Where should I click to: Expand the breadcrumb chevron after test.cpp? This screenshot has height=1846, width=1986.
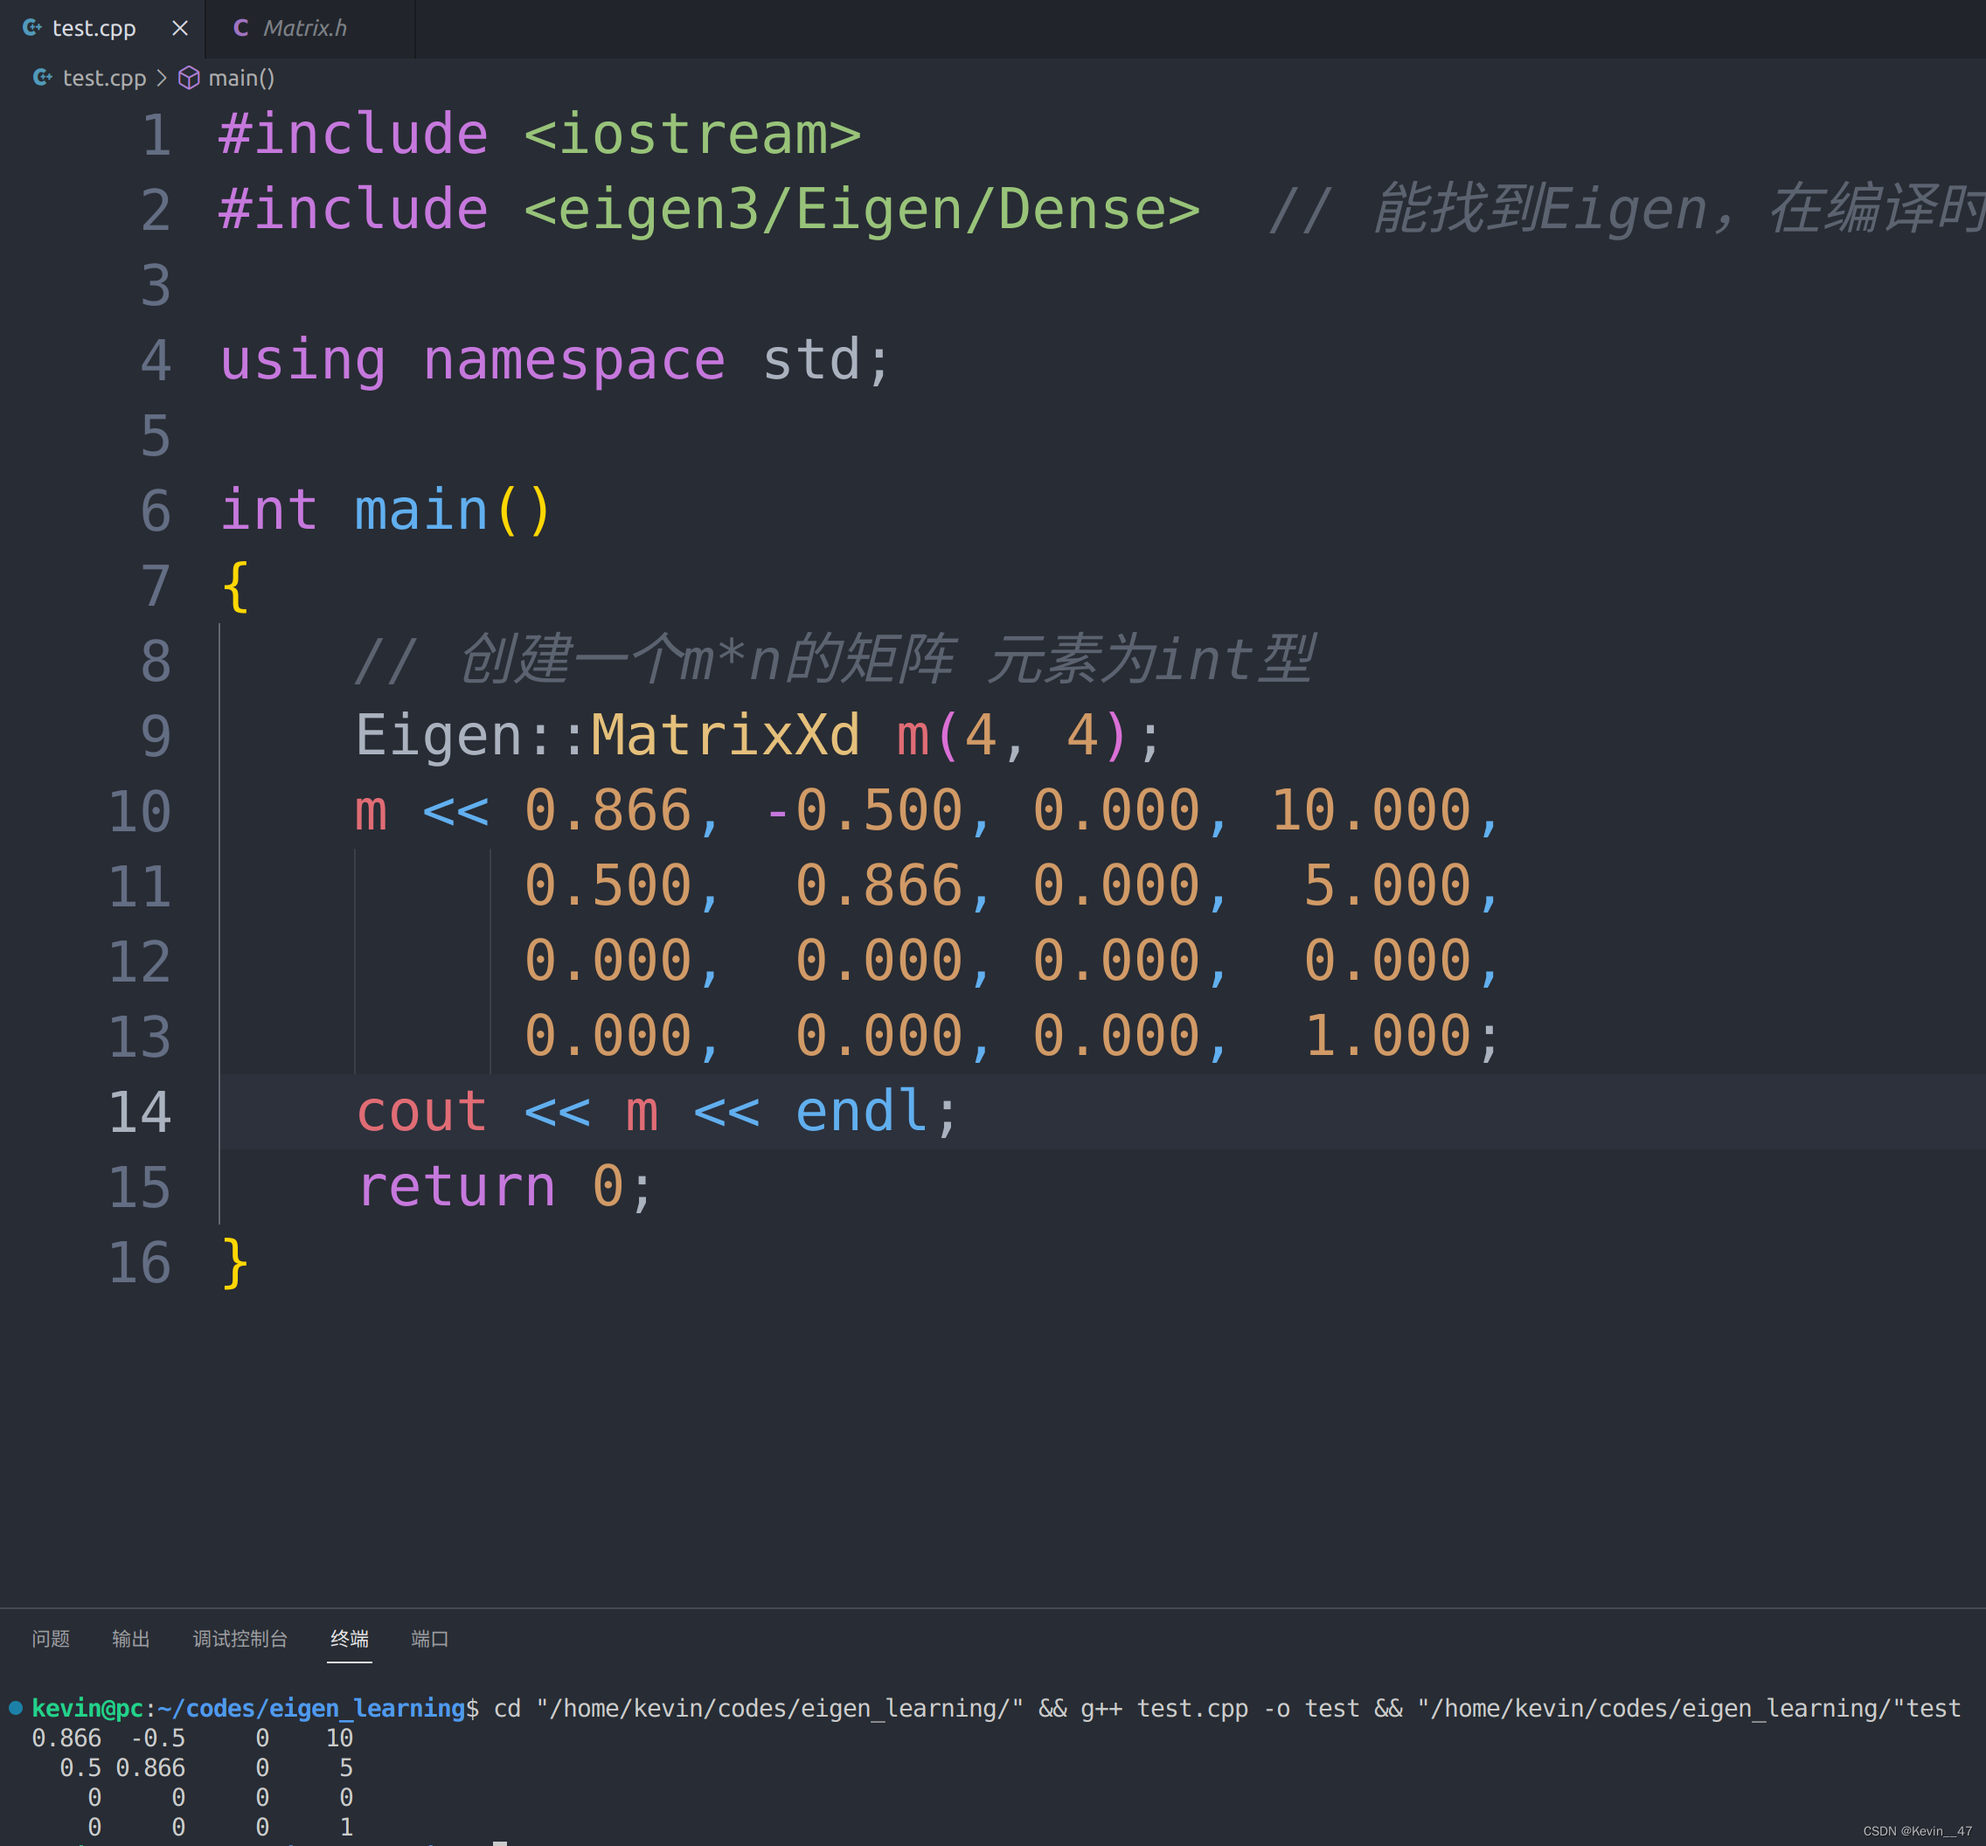tap(163, 78)
